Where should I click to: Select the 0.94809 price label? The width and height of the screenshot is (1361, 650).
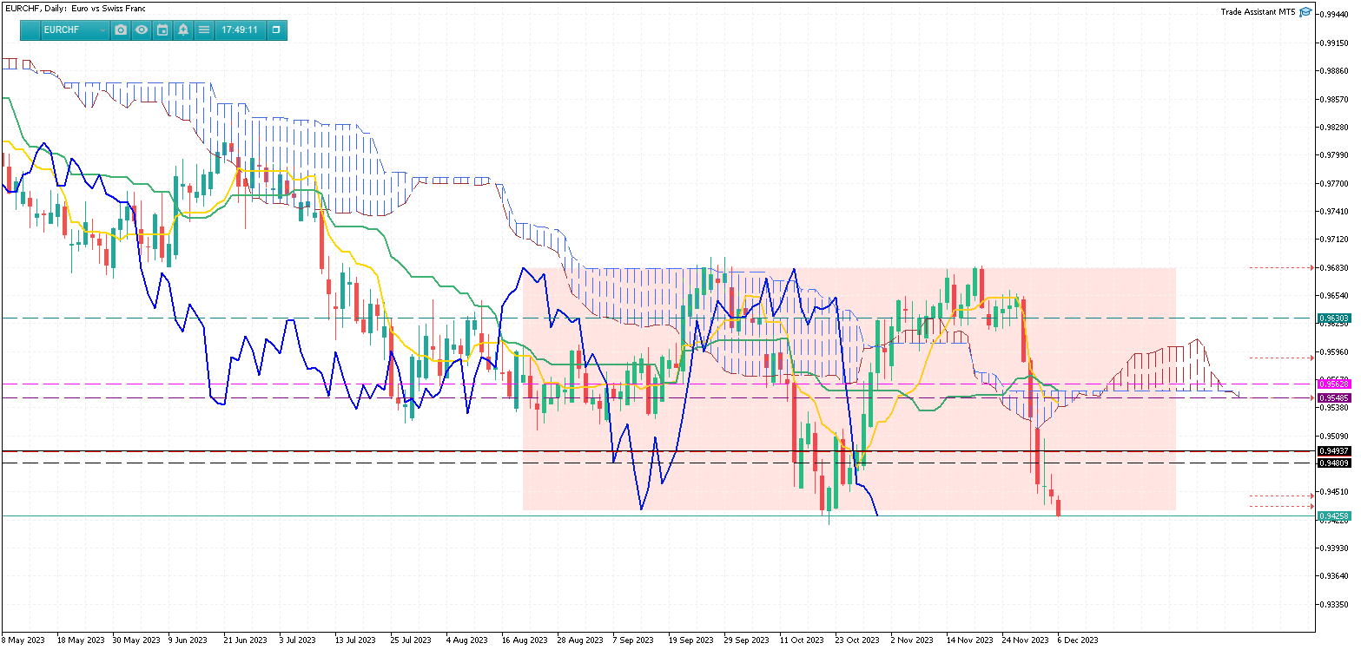[1333, 463]
